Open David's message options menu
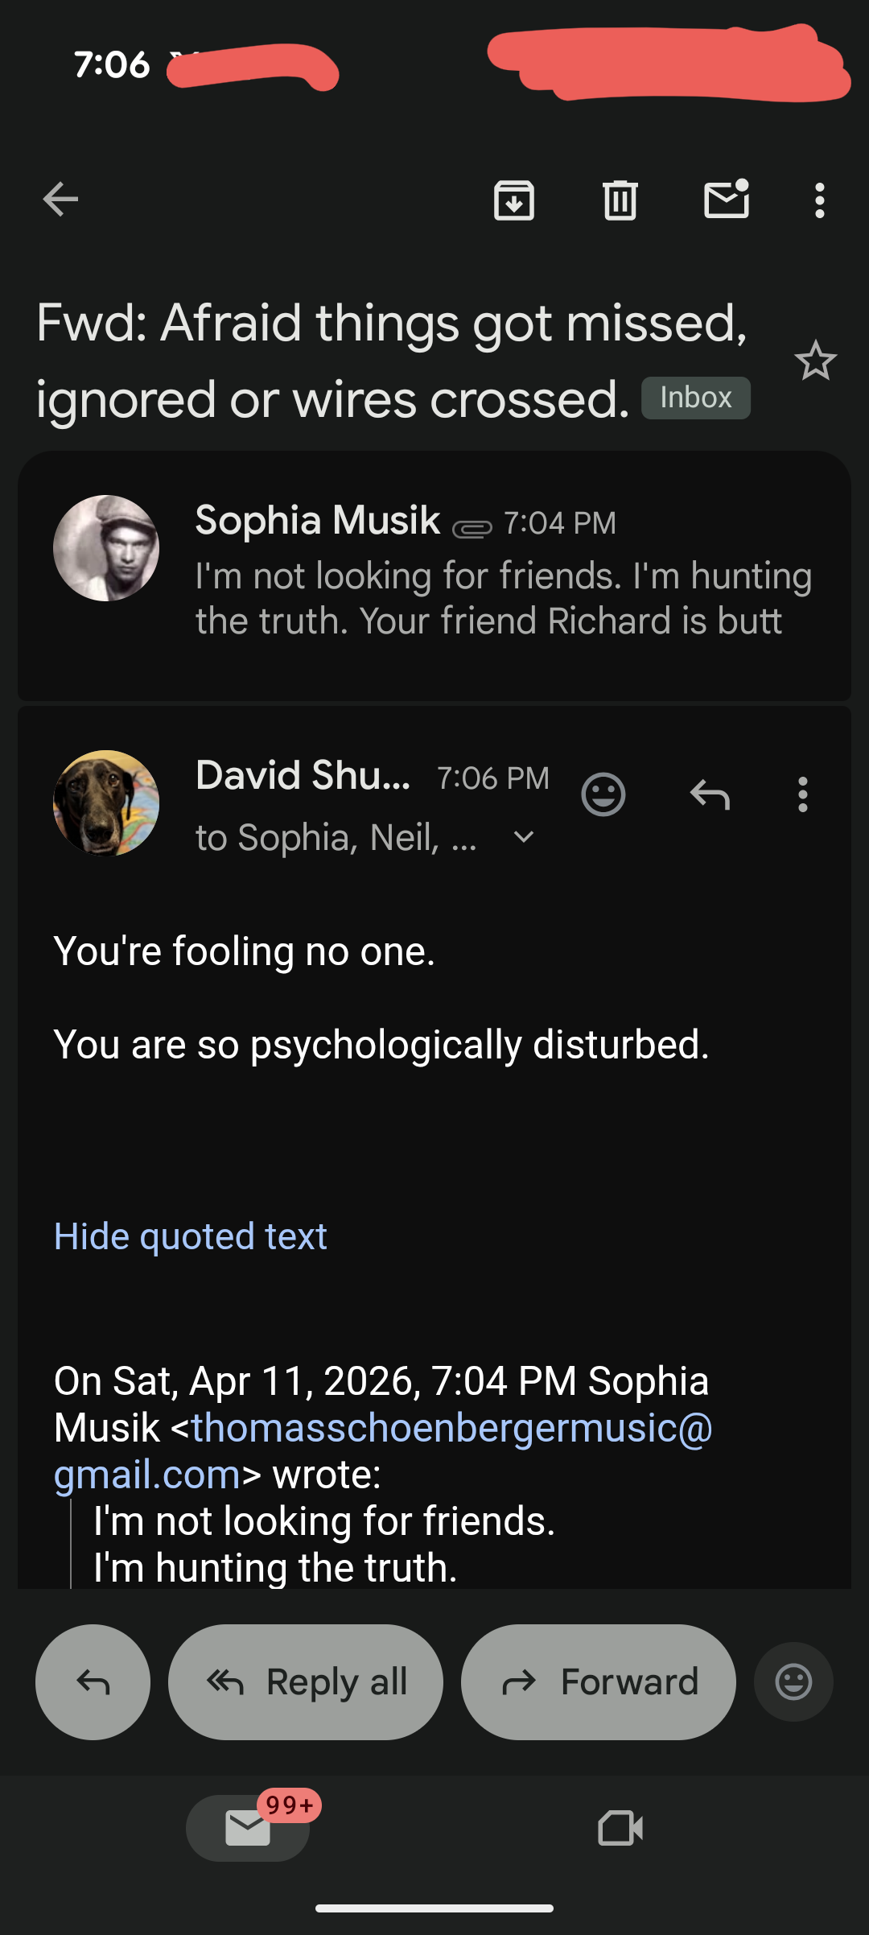This screenshot has width=869, height=1935. tap(802, 795)
